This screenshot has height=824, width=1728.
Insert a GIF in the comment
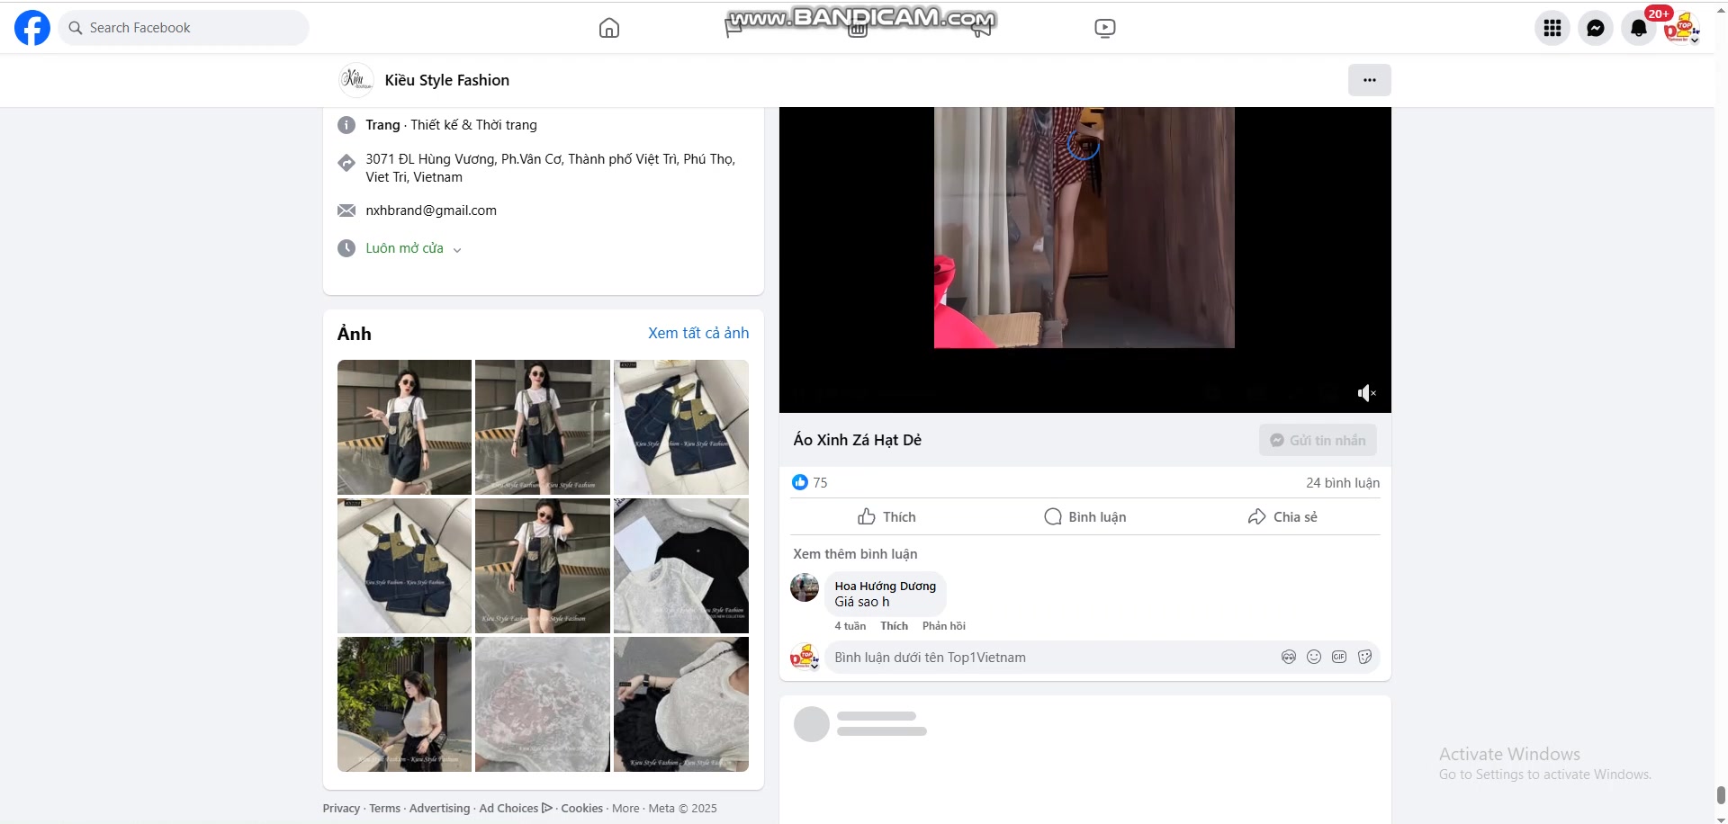[1339, 657]
